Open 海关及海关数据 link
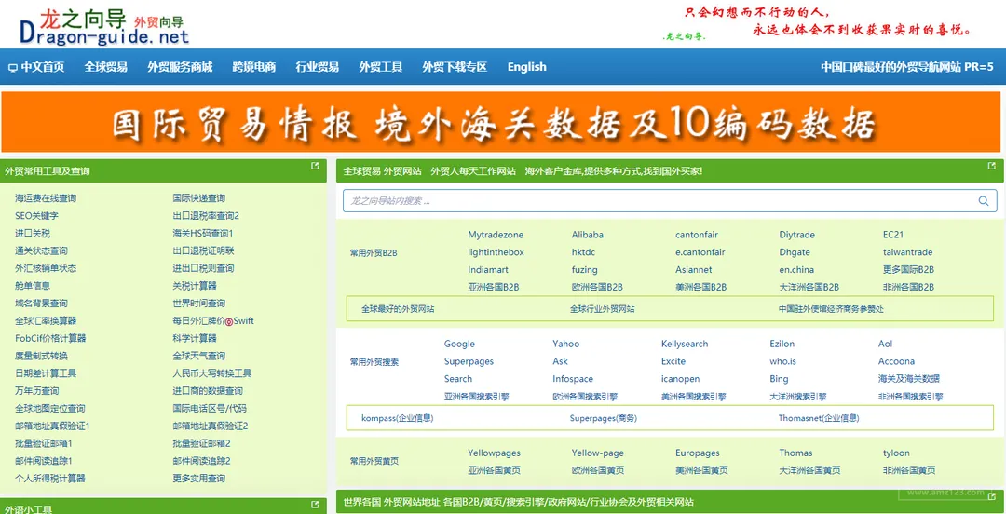This screenshot has width=1006, height=514. [909, 379]
